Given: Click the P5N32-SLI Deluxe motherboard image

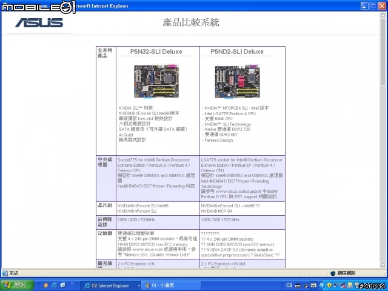Looking at the screenshot, I should 156,81.
